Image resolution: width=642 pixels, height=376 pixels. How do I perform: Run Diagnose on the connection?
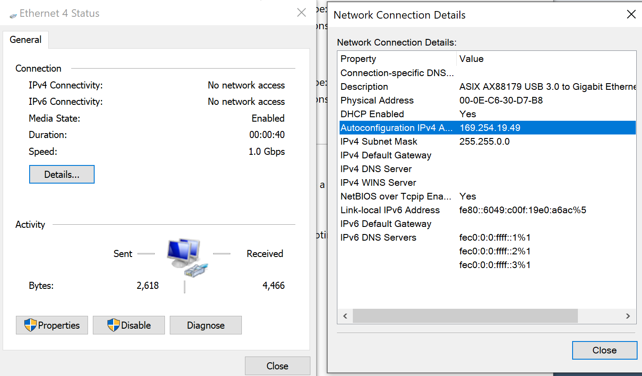[206, 325]
